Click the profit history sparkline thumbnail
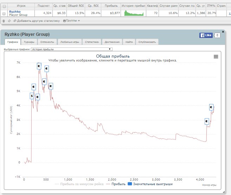This screenshot has width=231, height=195. (134, 13)
